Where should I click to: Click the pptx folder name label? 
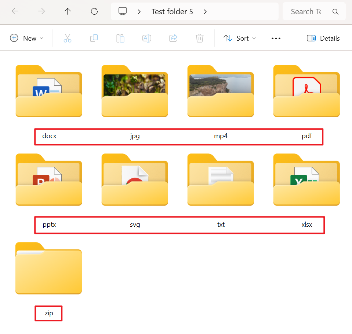49,225
